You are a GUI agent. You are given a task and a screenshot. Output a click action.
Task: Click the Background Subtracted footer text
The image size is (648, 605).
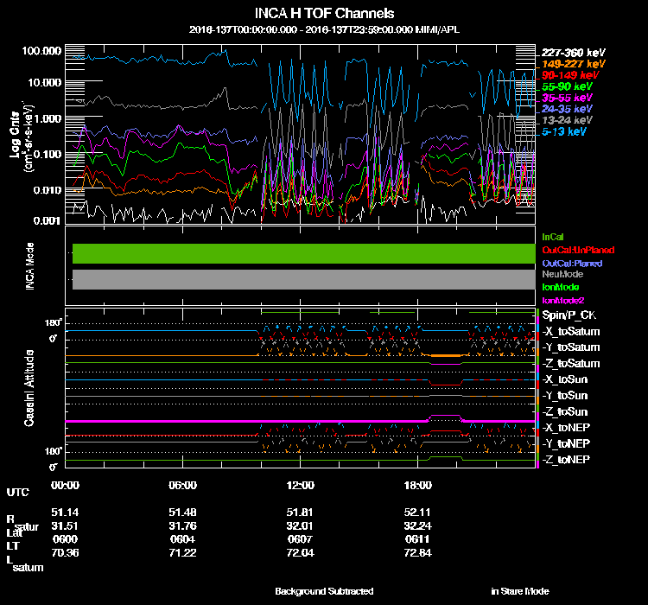pyautogui.click(x=324, y=591)
